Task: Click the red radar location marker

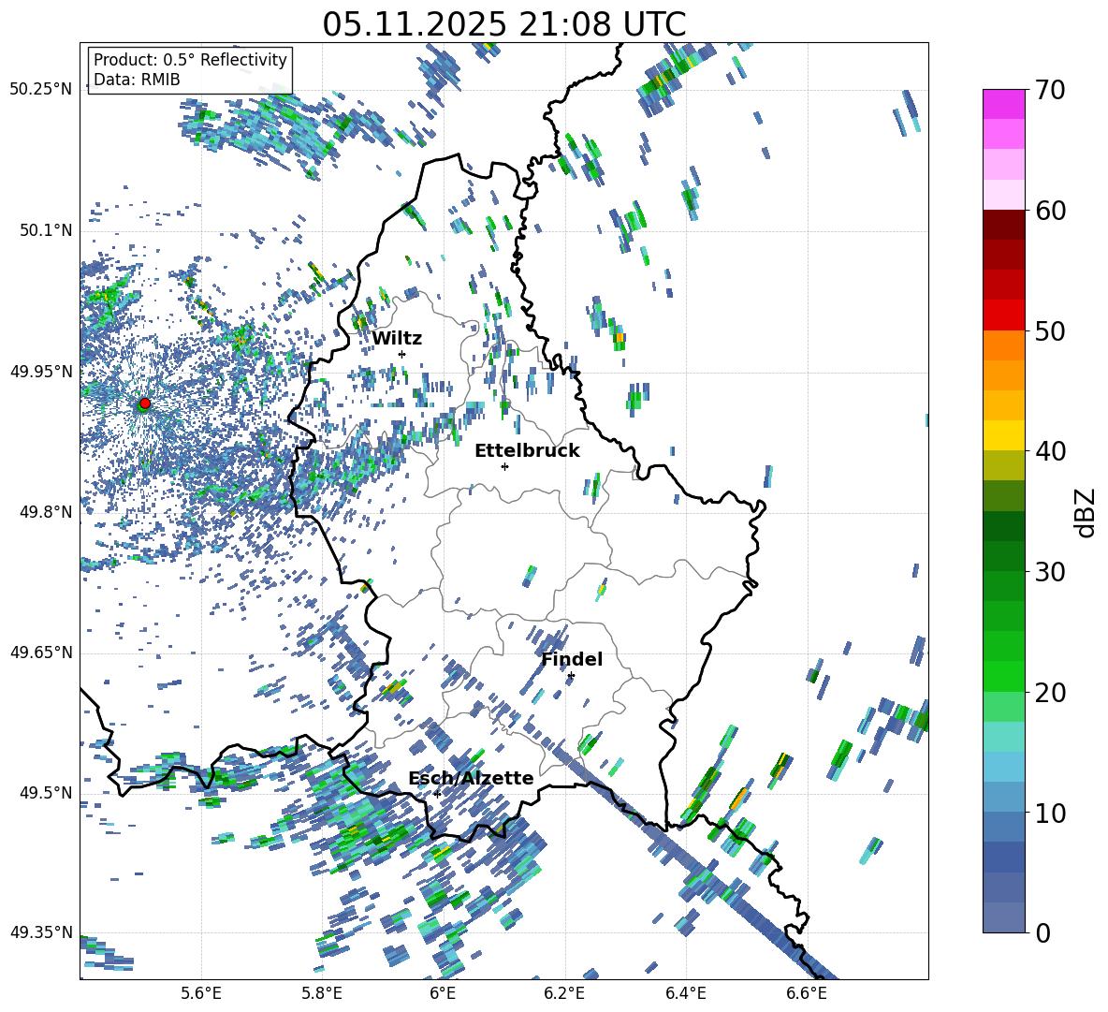Action: [x=145, y=403]
